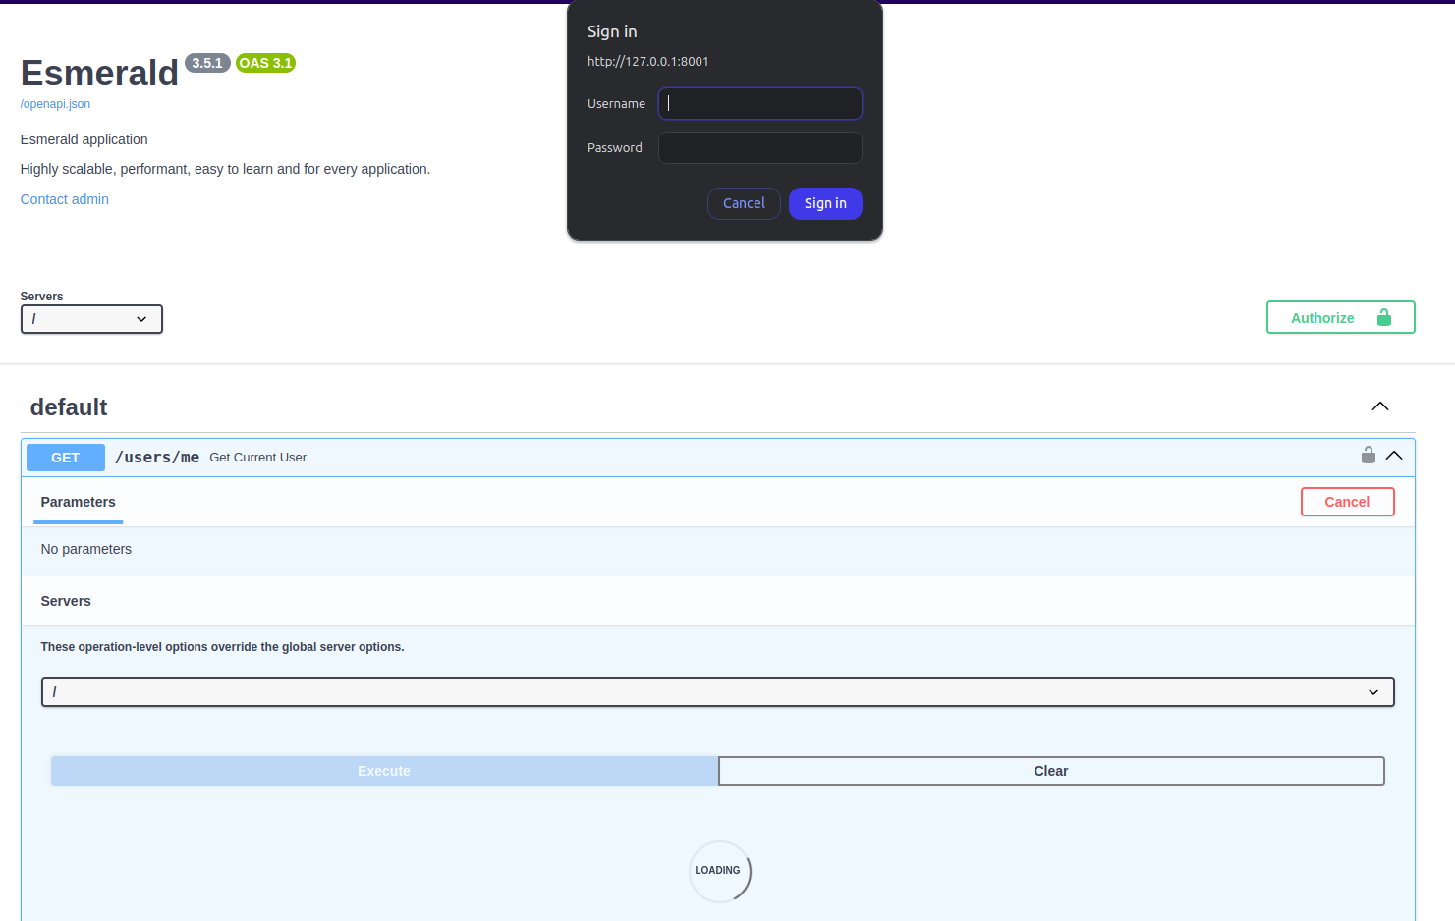1455x921 pixels.
Task: Click the green Authorize button
Action: 1341,317
